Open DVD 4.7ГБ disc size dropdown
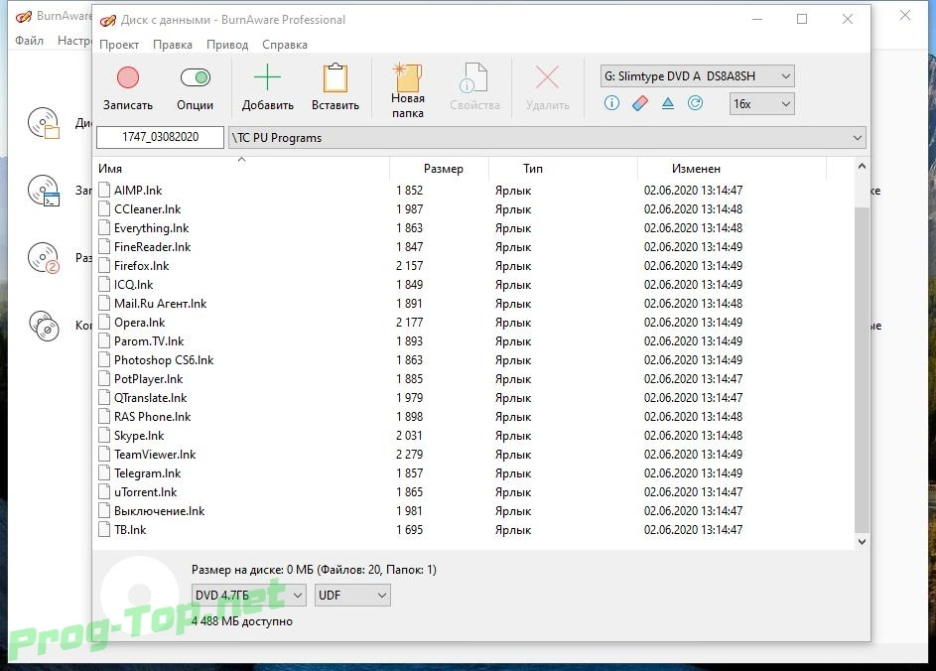 pos(249,596)
